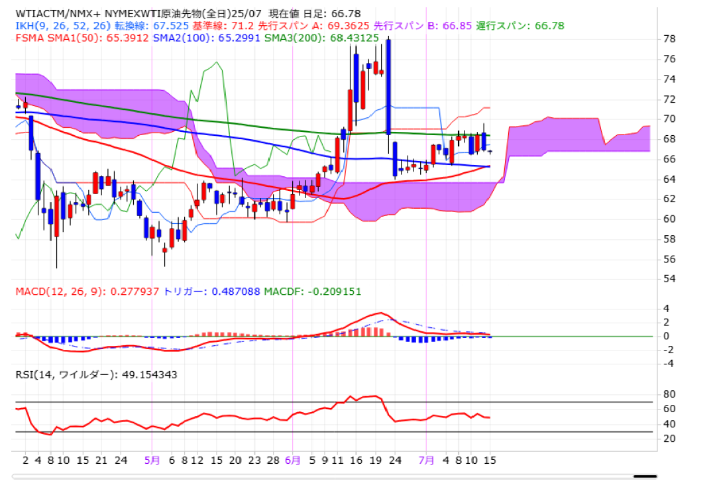
Task: Click the 6月 month label on date axis
Action: (293, 461)
